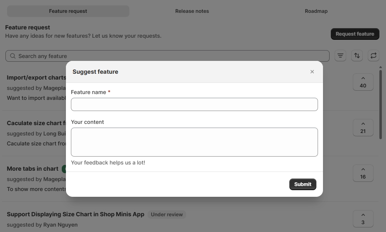The height and width of the screenshot is (232, 386).
Task: Open the Roadmap tab
Action: click(x=316, y=11)
